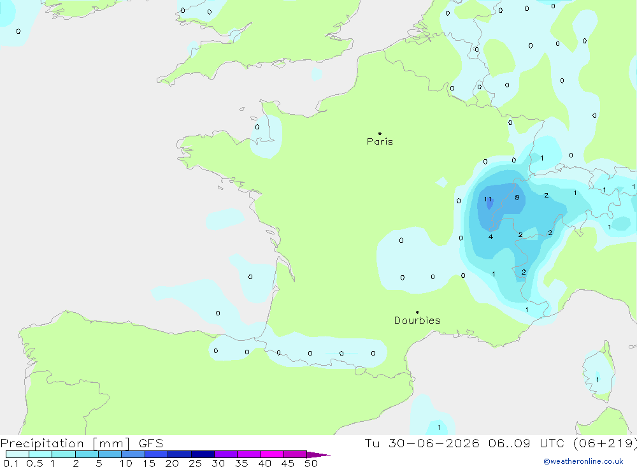Click the 50 label on the legend scale
This screenshot has width=637, height=467.
point(311,463)
